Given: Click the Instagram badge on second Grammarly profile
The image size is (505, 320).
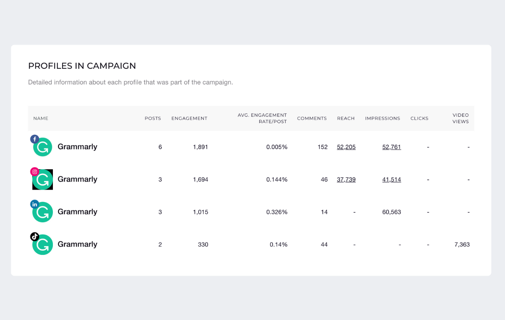Looking at the screenshot, I should (x=35, y=172).
